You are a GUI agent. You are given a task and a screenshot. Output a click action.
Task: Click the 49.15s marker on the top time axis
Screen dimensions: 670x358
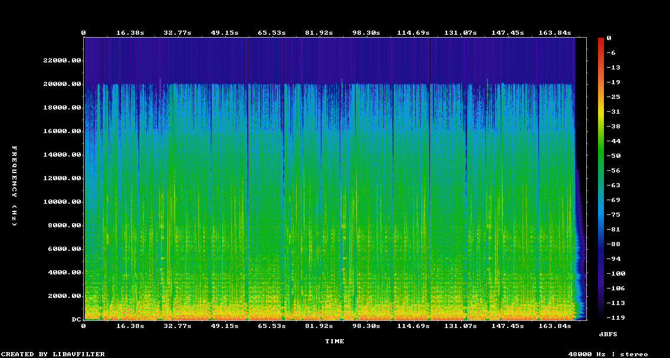[x=225, y=33]
